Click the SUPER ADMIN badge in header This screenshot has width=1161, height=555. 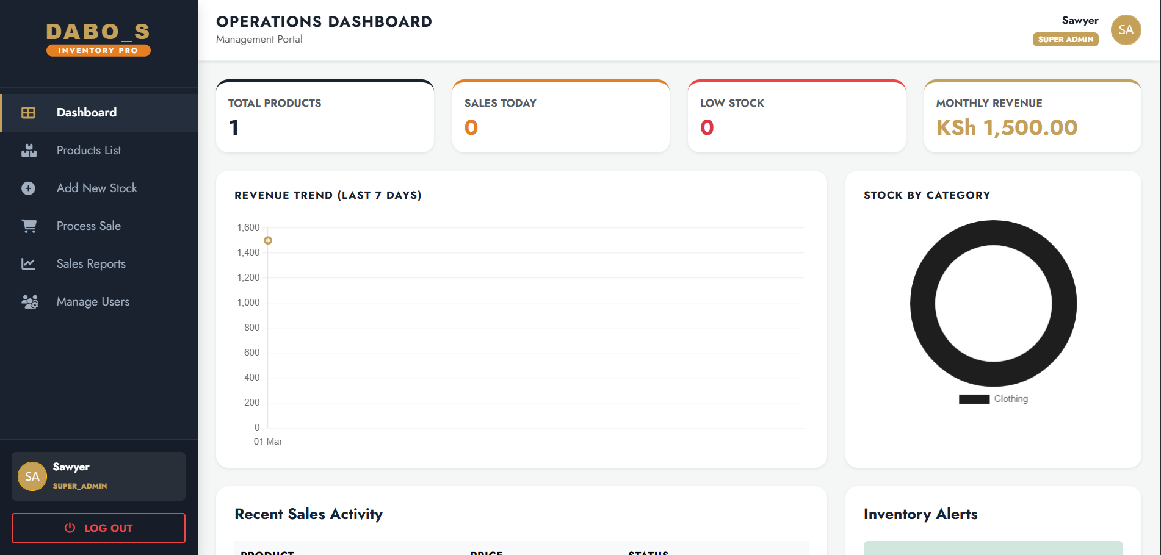click(x=1065, y=40)
